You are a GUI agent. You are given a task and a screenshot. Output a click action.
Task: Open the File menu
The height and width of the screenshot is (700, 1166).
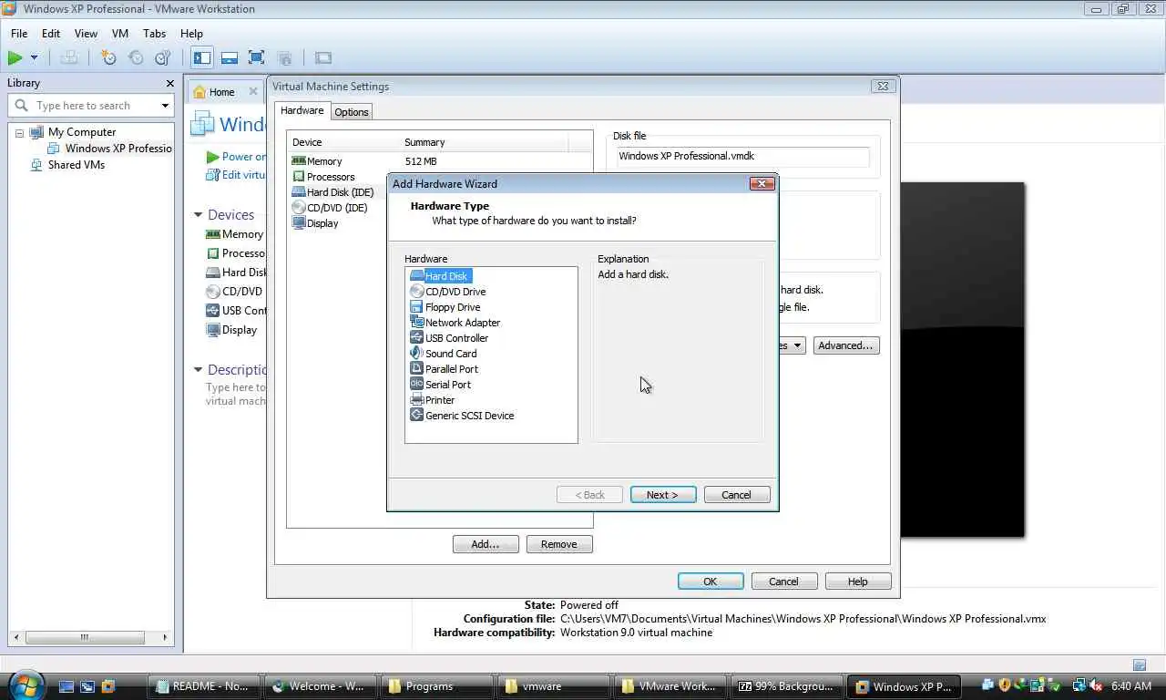tap(19, 33)
